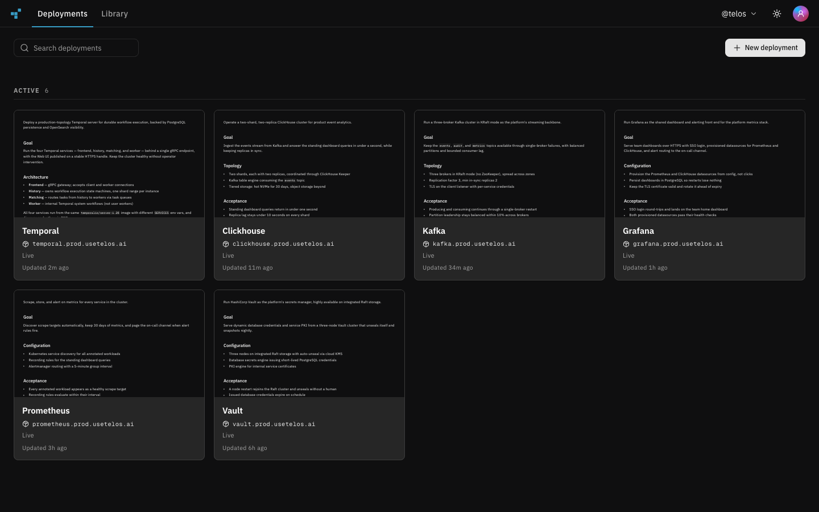Viewport: 819px width, 512px height.
Task: Click the Live status on Temporal card
Action: point(28,256)
